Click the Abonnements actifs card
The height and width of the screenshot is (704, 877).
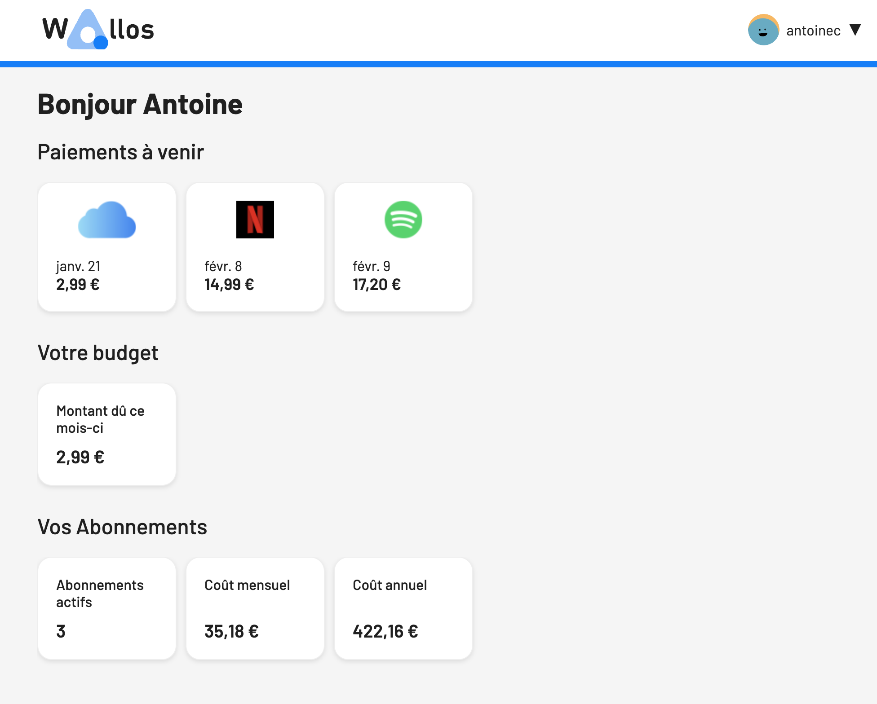click(x=107, y=608)
